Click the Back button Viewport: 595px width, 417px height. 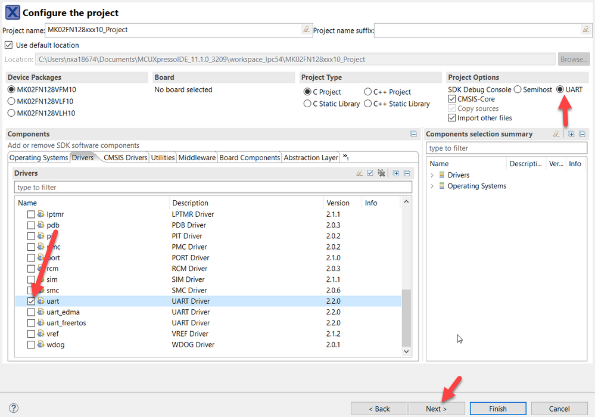pos(379,409)
